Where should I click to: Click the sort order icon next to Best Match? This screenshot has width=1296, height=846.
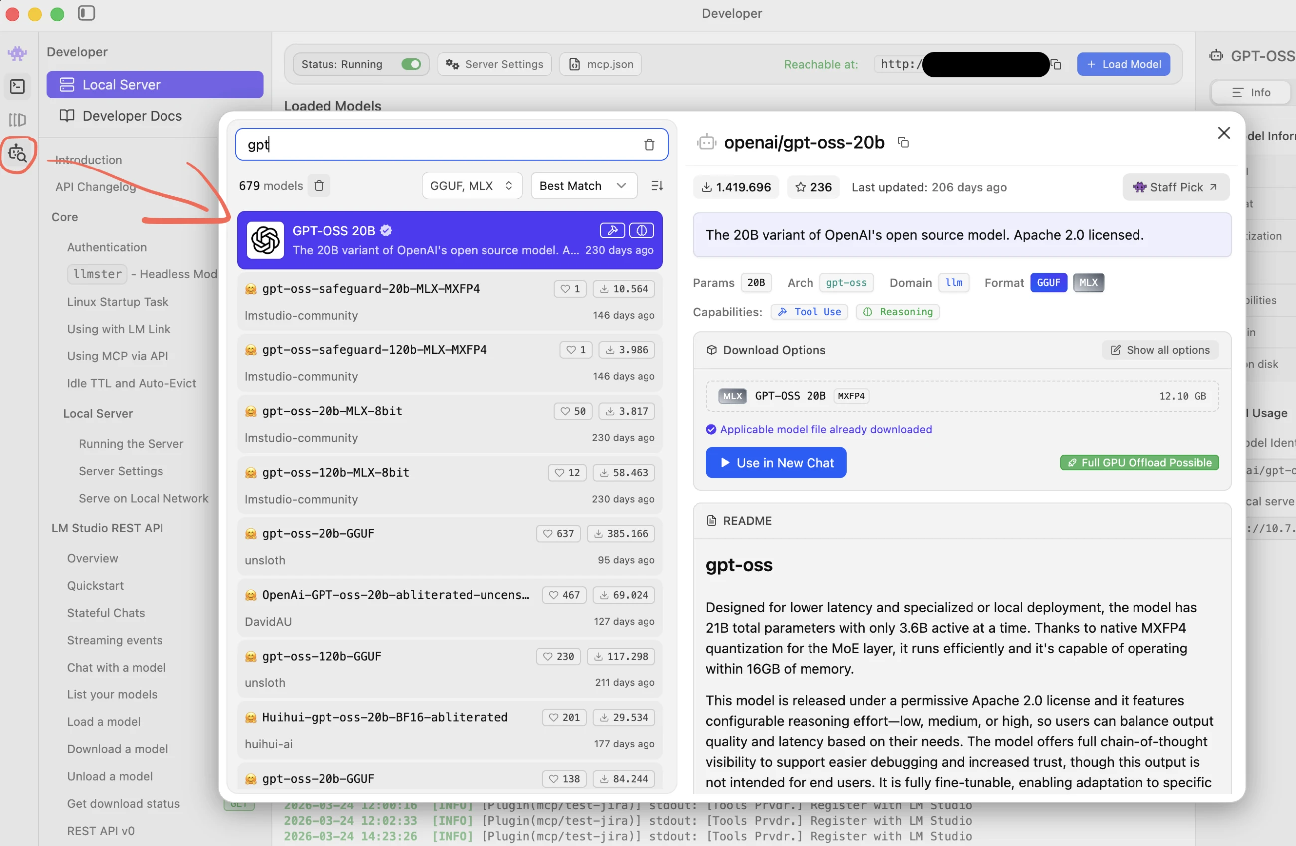657,186
